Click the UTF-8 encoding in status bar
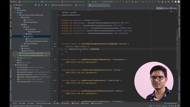Image resolution: width=190 pixels, height=107 pixels. 158,106
